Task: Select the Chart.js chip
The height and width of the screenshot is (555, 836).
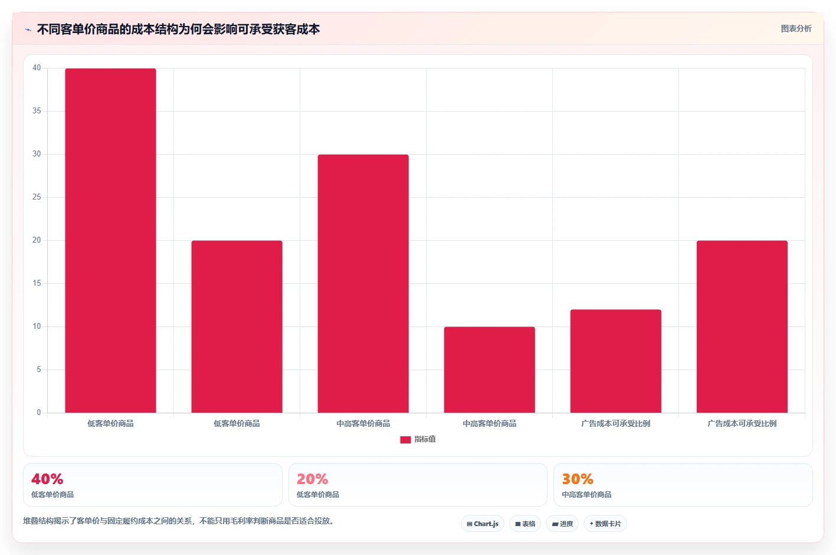Action: (x=483, y=524)
